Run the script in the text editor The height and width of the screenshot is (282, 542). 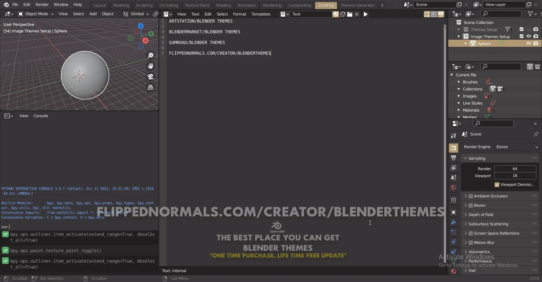[x=366, y=14]
